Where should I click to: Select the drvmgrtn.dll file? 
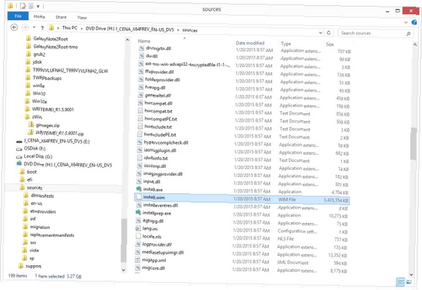(x=158, y=48)
